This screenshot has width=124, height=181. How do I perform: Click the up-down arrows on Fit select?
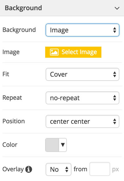[115, 74]
